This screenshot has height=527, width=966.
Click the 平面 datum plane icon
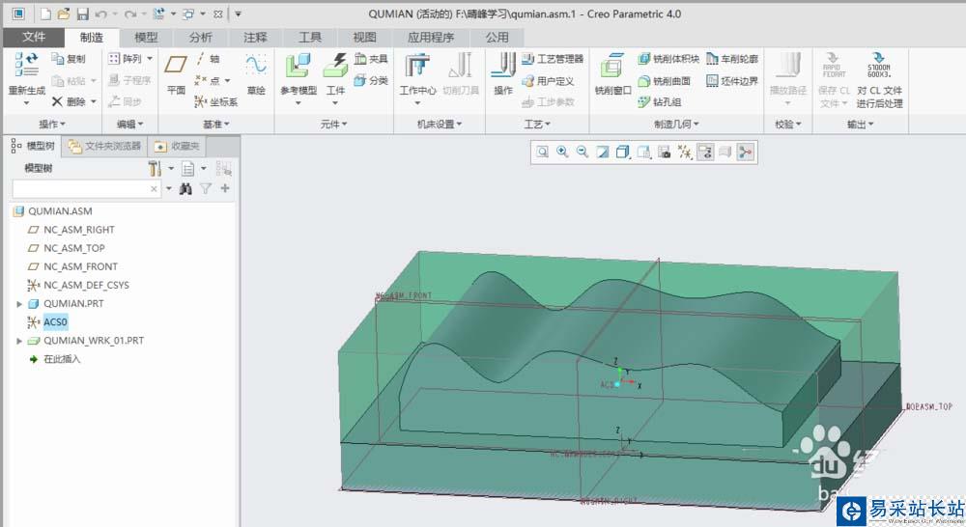click(x=176, y=65)
